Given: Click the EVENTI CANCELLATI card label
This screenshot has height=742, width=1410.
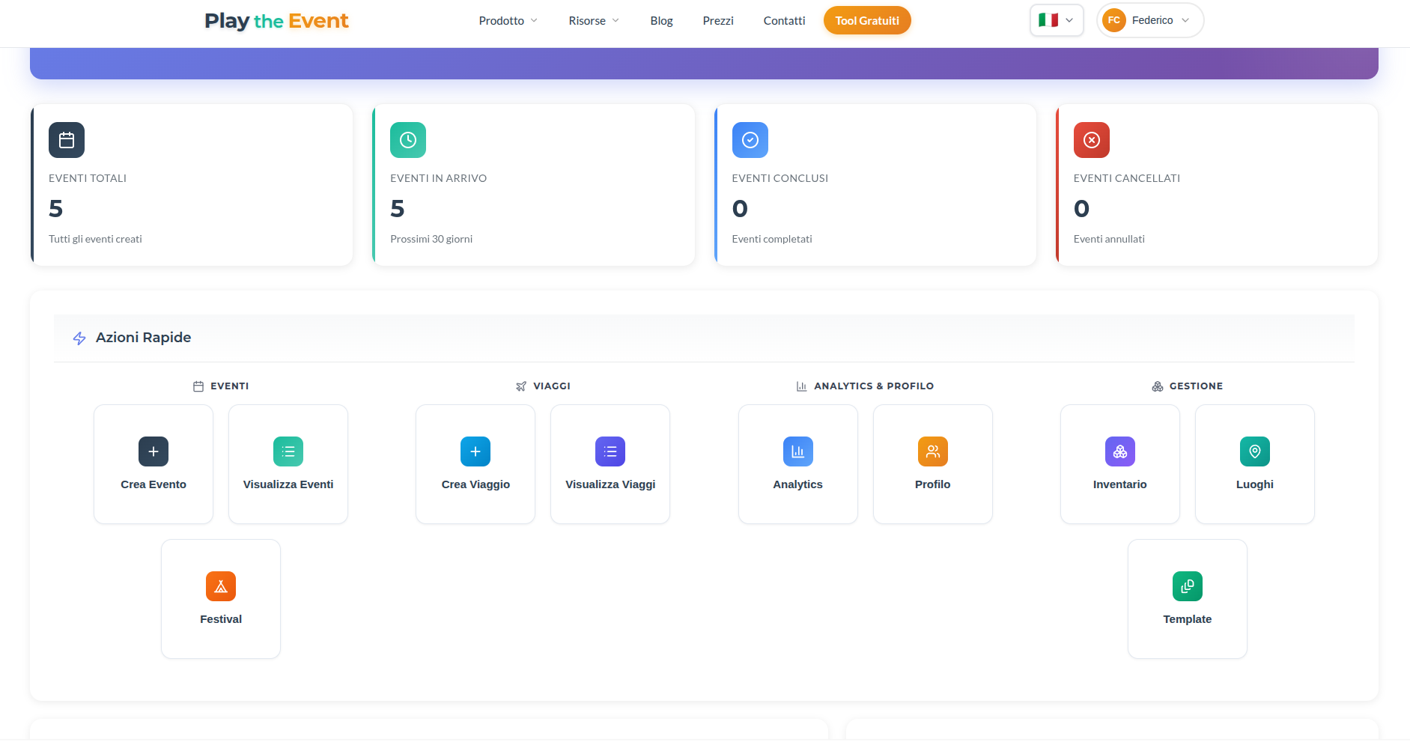Looking at the screenshot, I should click(x=1127, y=178).
